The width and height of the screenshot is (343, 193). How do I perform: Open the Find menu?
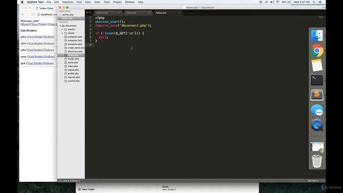[x=79, y=2]
